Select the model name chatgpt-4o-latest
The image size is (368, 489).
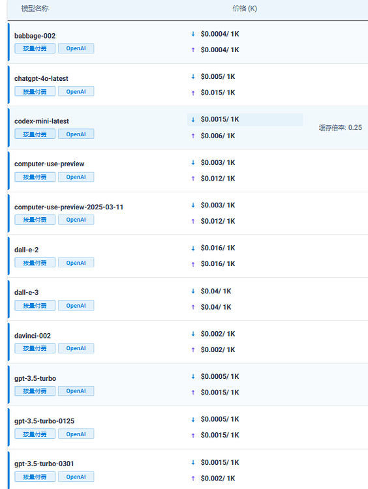pos(41,79)
